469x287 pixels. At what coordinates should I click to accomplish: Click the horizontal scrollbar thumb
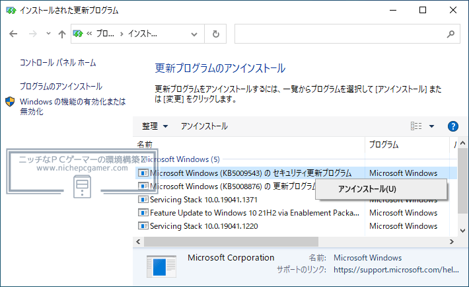pos(231,241)
